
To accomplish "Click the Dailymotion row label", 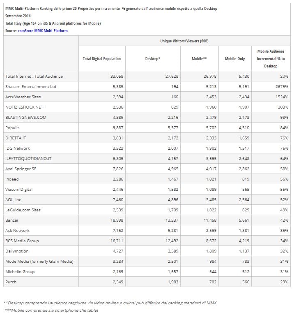I will coord(17,251).
